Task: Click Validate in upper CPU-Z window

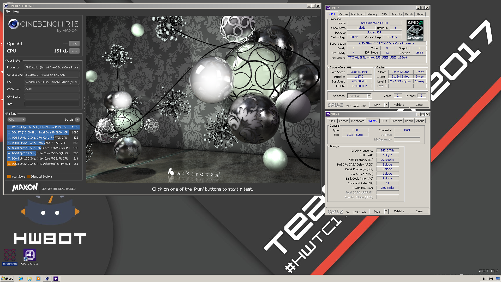Action: click(x=399, y=105)
